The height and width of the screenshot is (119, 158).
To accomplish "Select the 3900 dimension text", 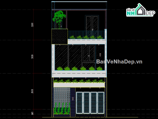I will coord(32,91).
